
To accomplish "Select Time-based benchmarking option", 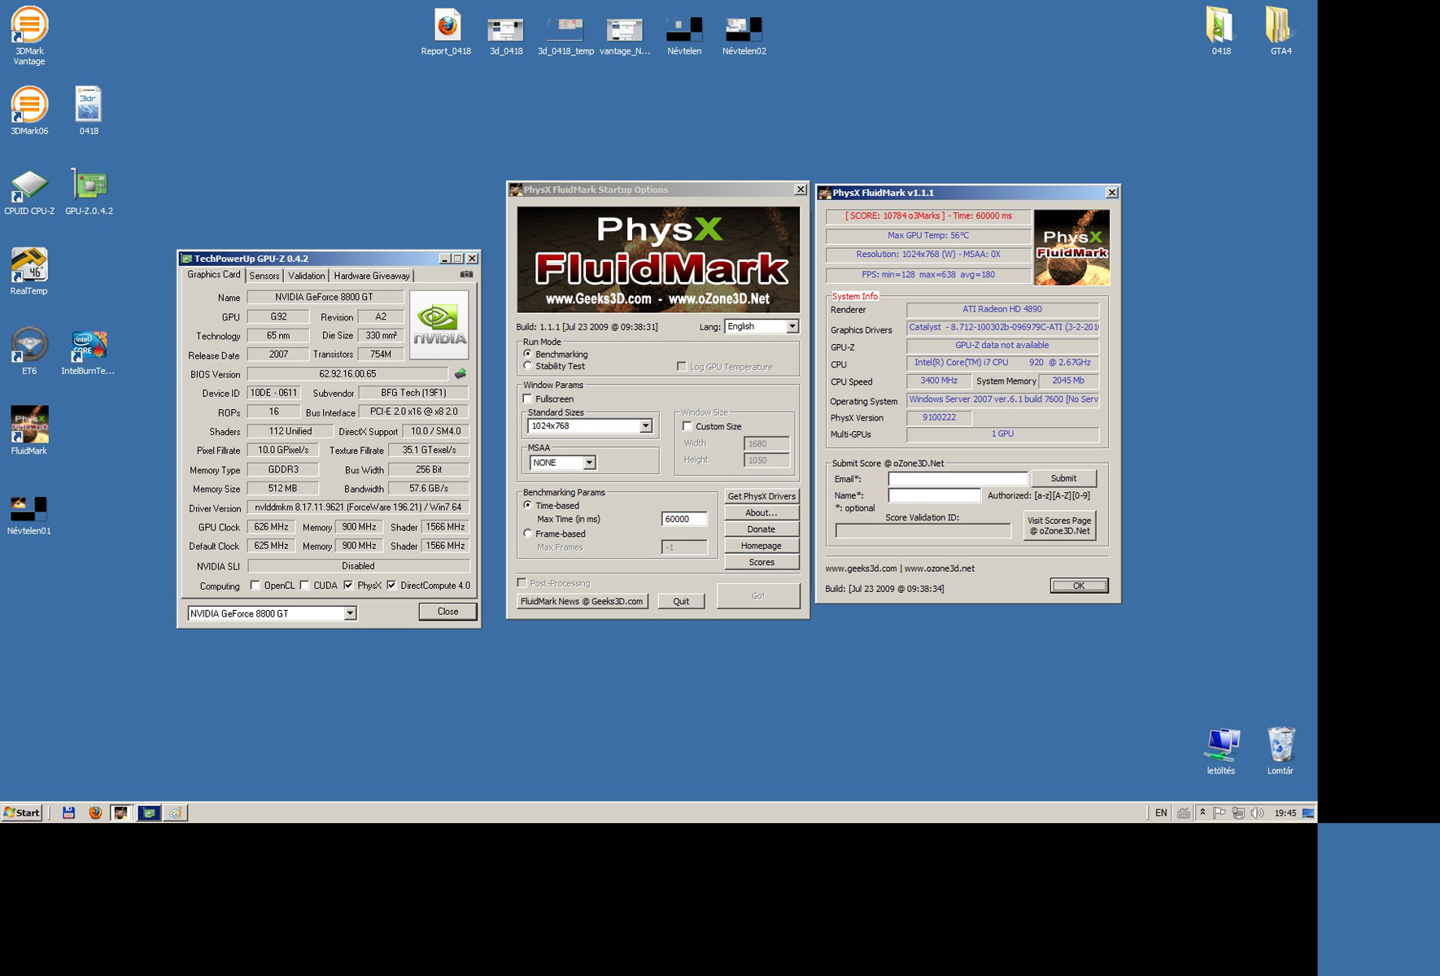I will (528, 505).
